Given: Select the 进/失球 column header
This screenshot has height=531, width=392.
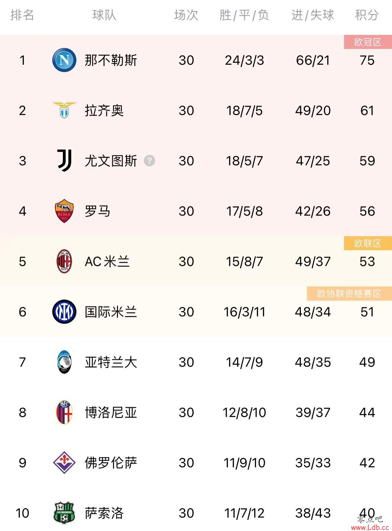Looking at the screenshot, I should [313, 15].
